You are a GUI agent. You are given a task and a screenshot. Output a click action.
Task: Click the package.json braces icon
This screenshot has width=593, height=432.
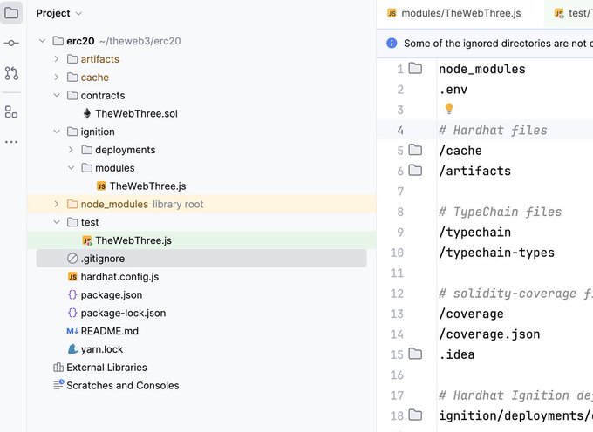[72, 294]
